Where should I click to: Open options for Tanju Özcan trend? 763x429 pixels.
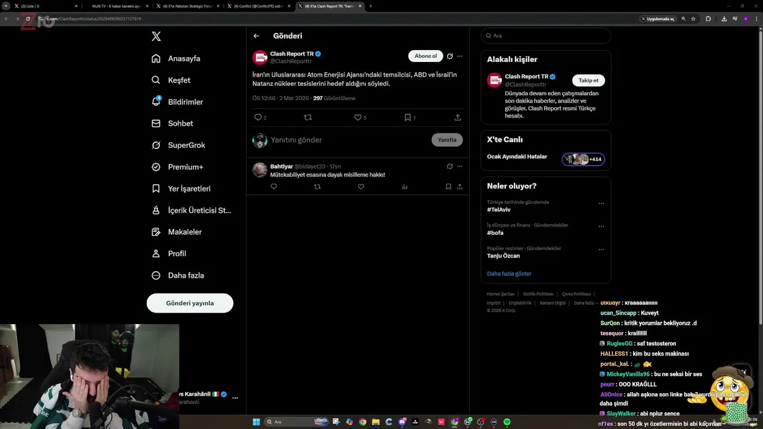tap(601, 250)
